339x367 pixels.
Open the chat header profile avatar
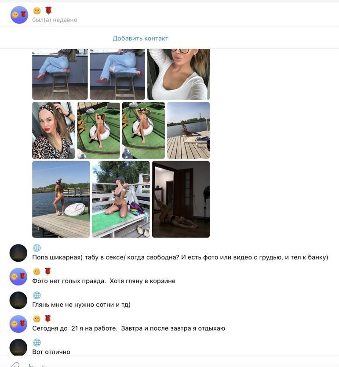coord(19,15)
